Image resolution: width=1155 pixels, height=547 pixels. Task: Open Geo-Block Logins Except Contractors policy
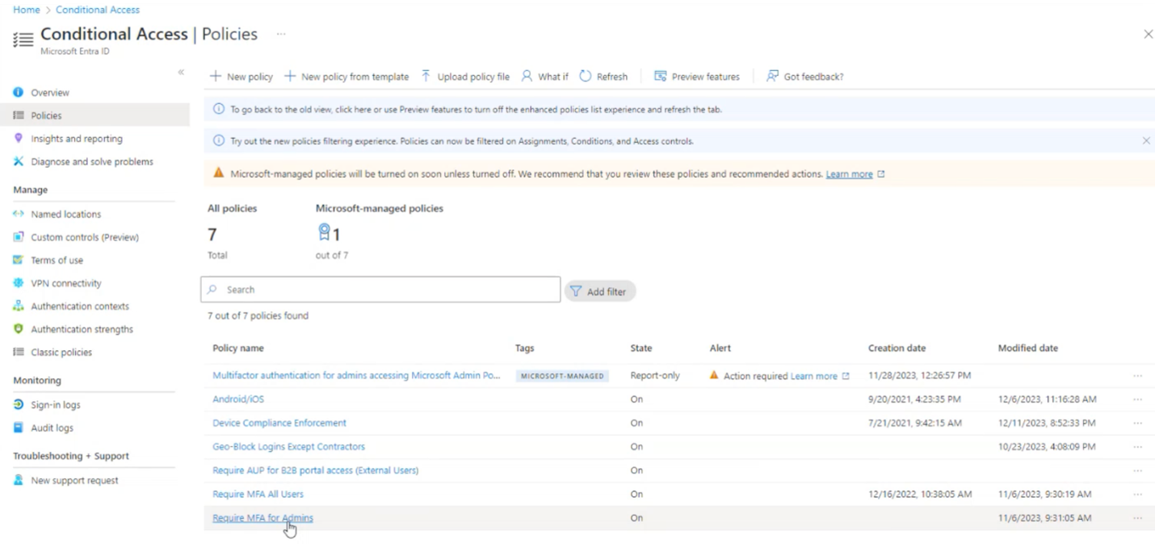[288, 447]
